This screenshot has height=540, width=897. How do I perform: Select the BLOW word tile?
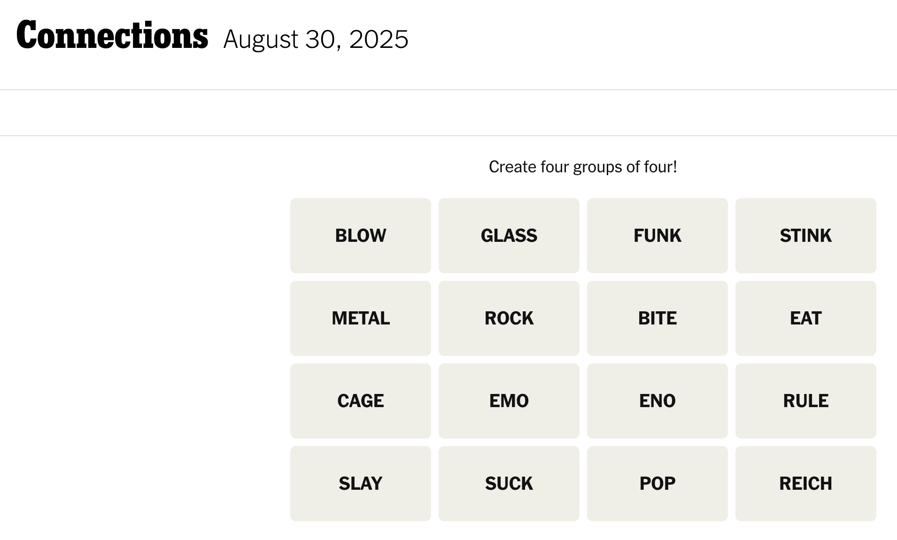pyautogui.click(x=360, y=235)
